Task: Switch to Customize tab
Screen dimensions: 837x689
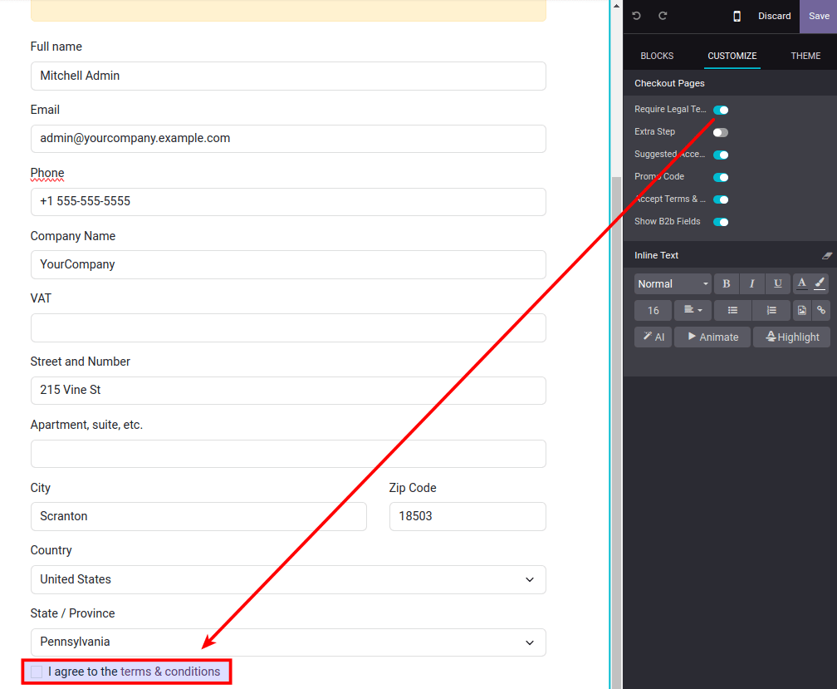Action: point(732,56)
